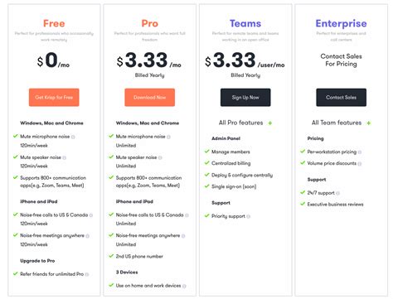This screenshot has width=393, height=299.
Task: Open info icon beside Free Mute speaker noise
Action: pyautogui.click(x=65, y=157)
